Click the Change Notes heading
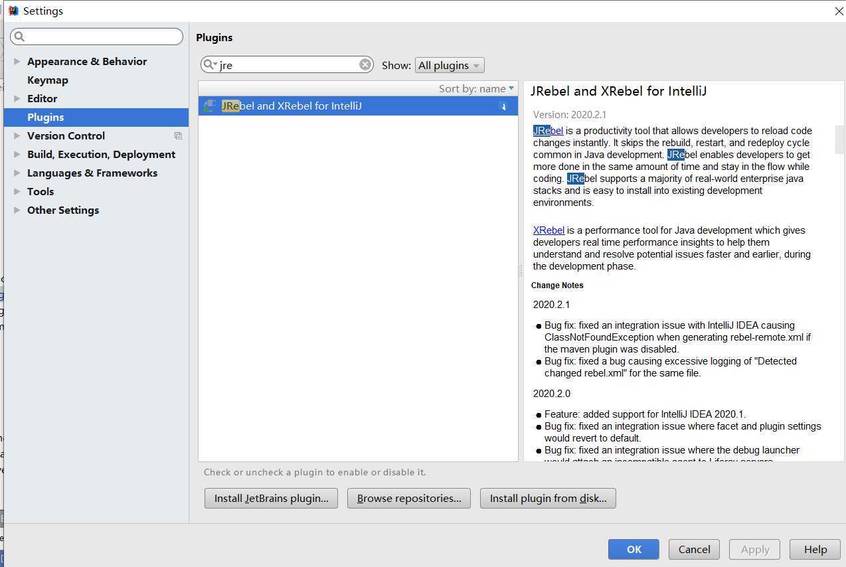 point(557,285)
